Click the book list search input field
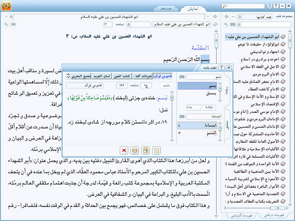The image size is (295, 221). [266, 24]
